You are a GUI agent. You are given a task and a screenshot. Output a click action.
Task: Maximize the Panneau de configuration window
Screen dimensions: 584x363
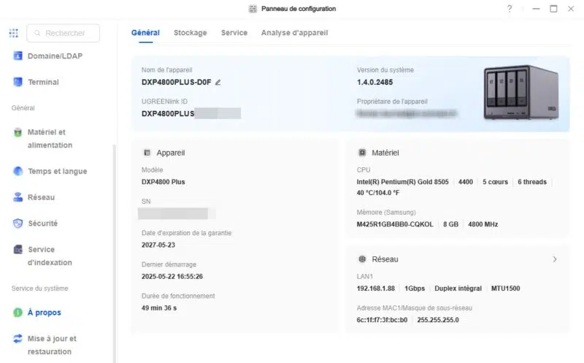point(553,9)
